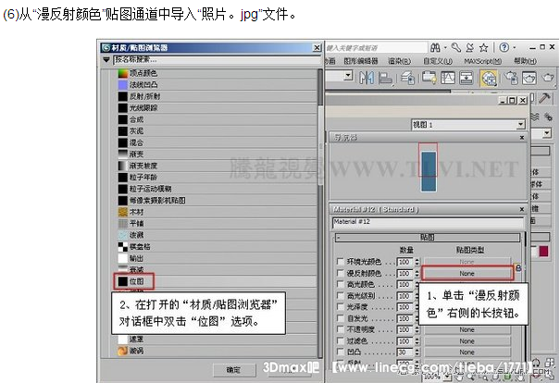Select the Align tool icon
The height and width of the screenshot is (383, 560).
pyautogui.click(x=385, y=78)
